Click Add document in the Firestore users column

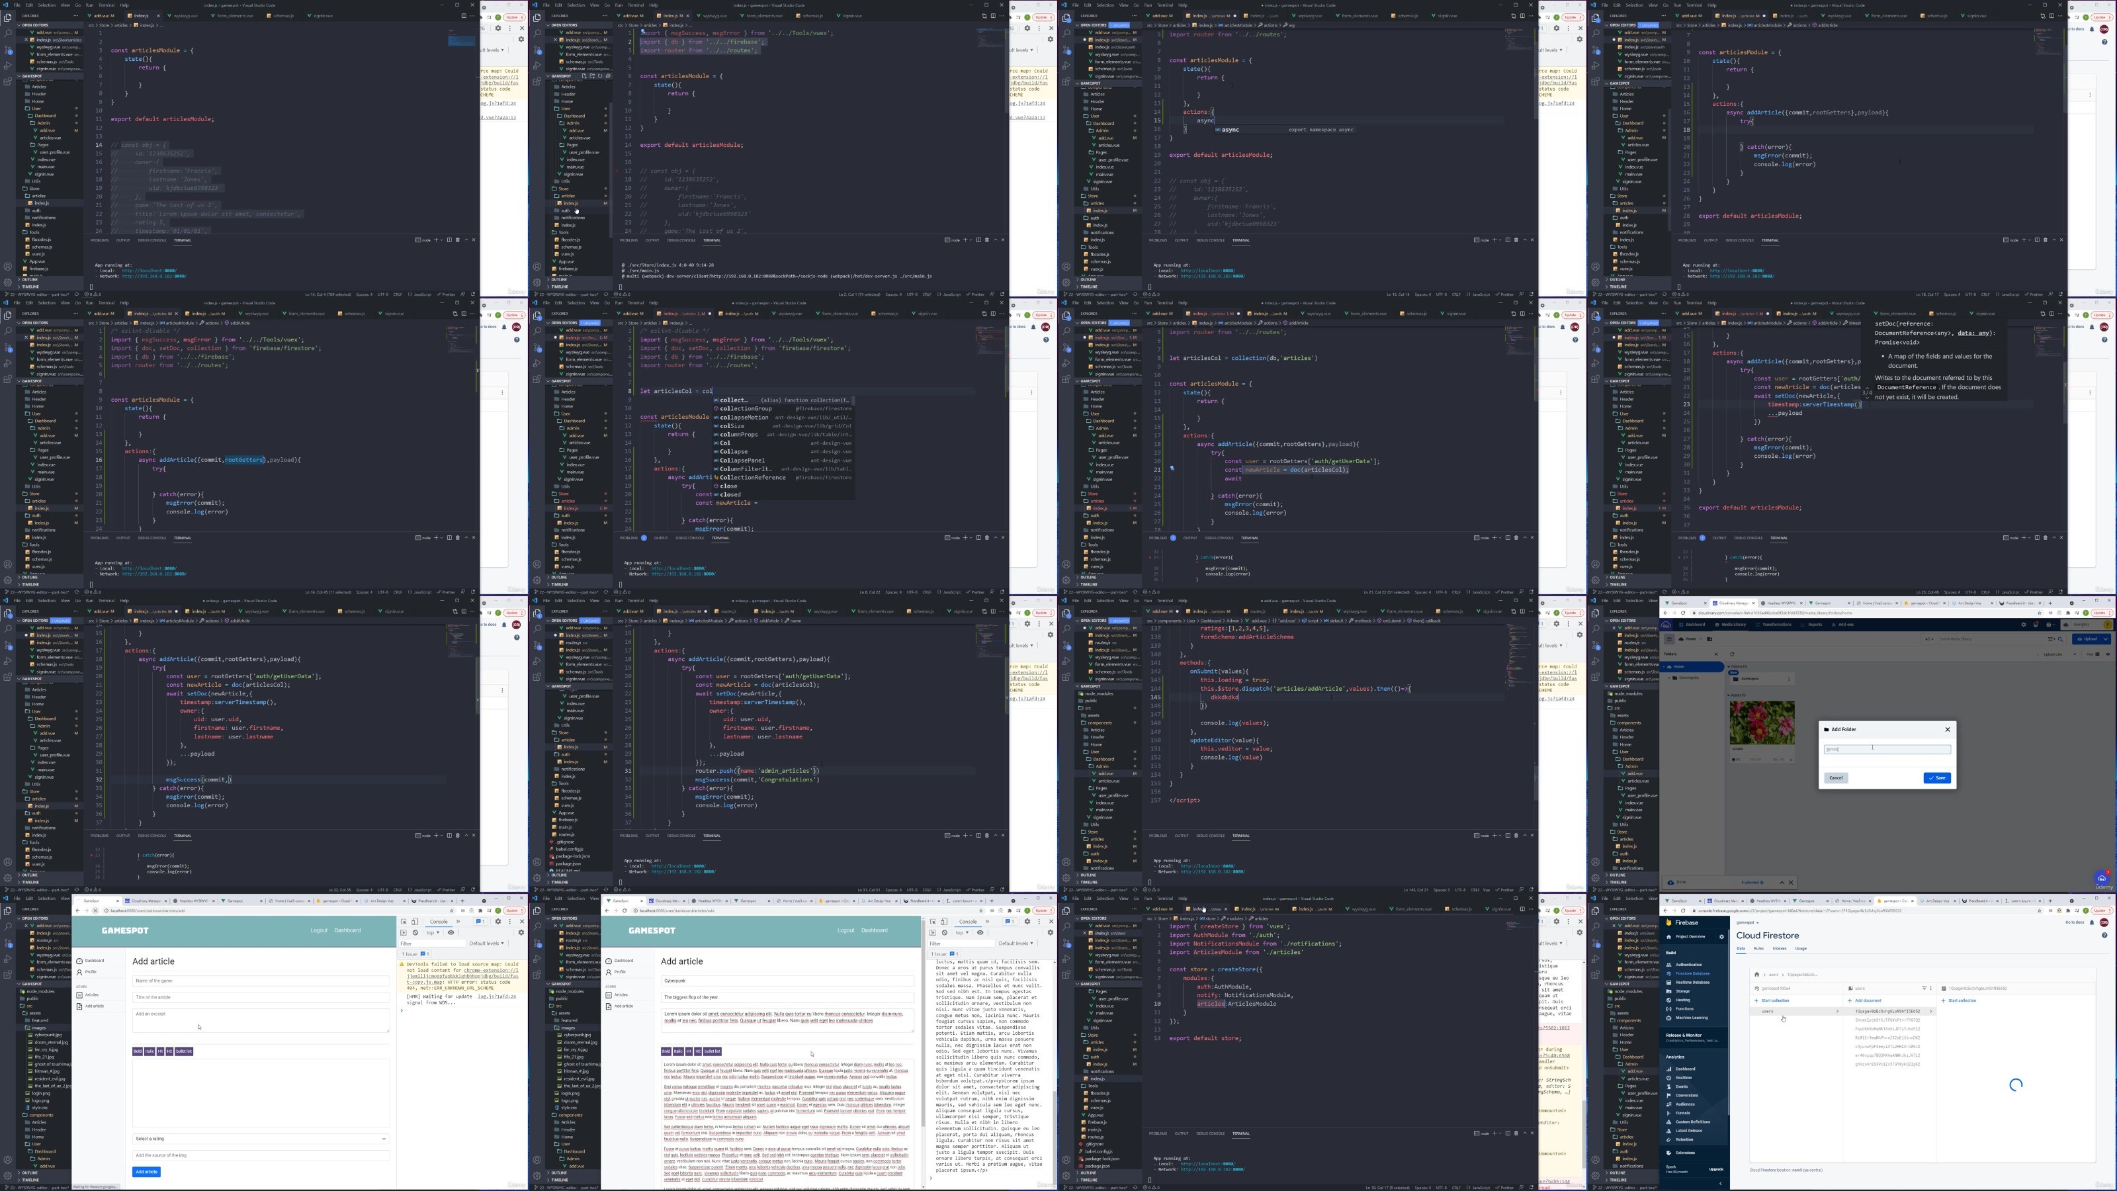pyautogui.click(x=1865, y=1000)
